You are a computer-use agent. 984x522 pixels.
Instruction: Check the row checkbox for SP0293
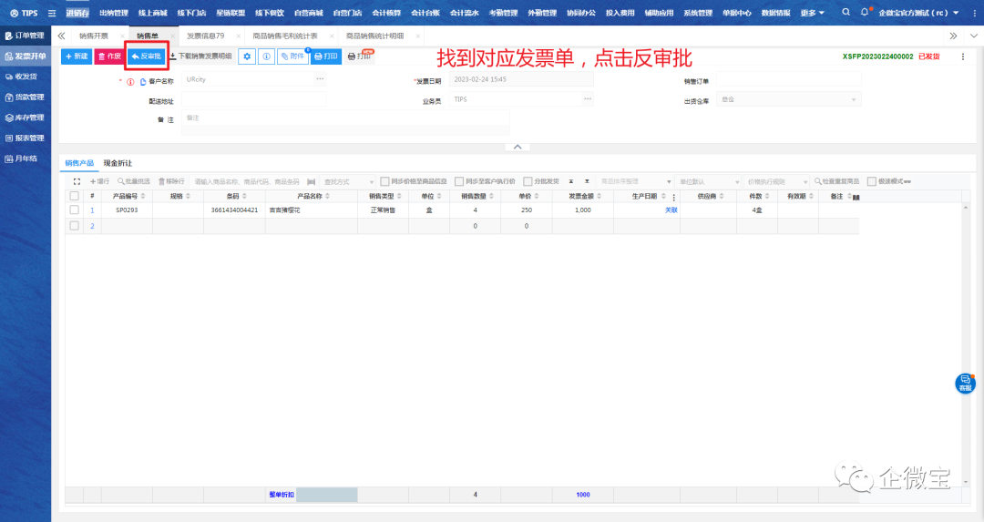[74, 210]
